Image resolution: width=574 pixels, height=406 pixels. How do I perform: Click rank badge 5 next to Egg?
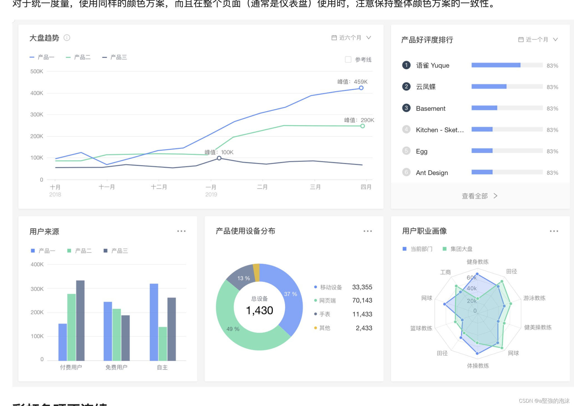tap(406, 151)
